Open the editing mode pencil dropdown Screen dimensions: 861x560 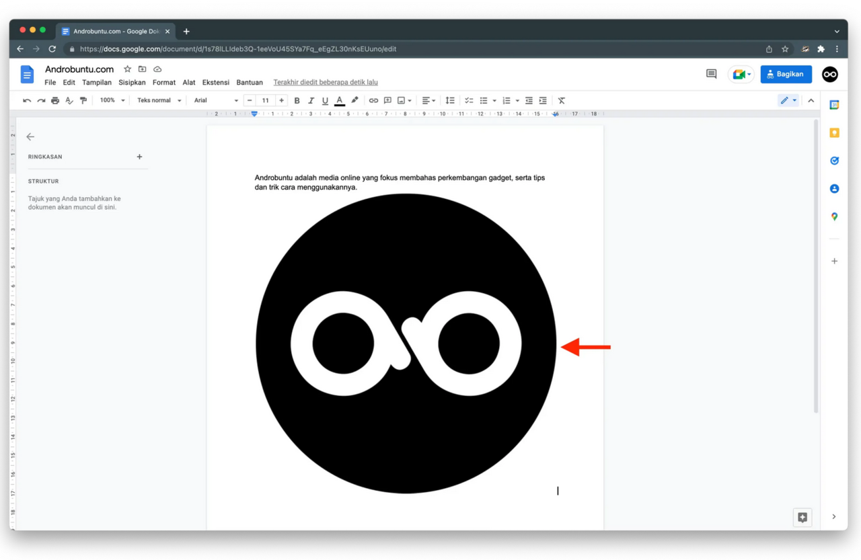[x=788, y=101]
